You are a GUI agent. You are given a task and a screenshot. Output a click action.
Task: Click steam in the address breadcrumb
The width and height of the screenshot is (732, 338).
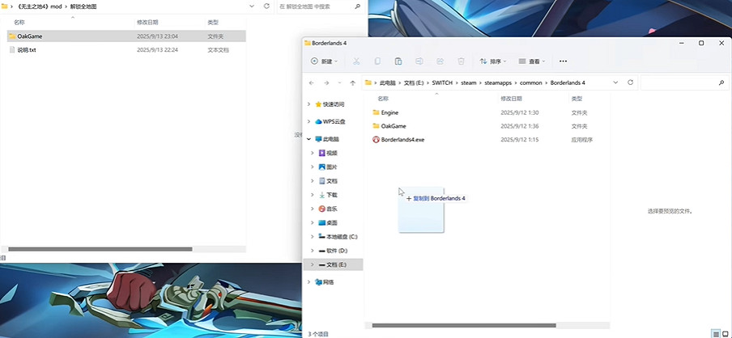point(469,82)
